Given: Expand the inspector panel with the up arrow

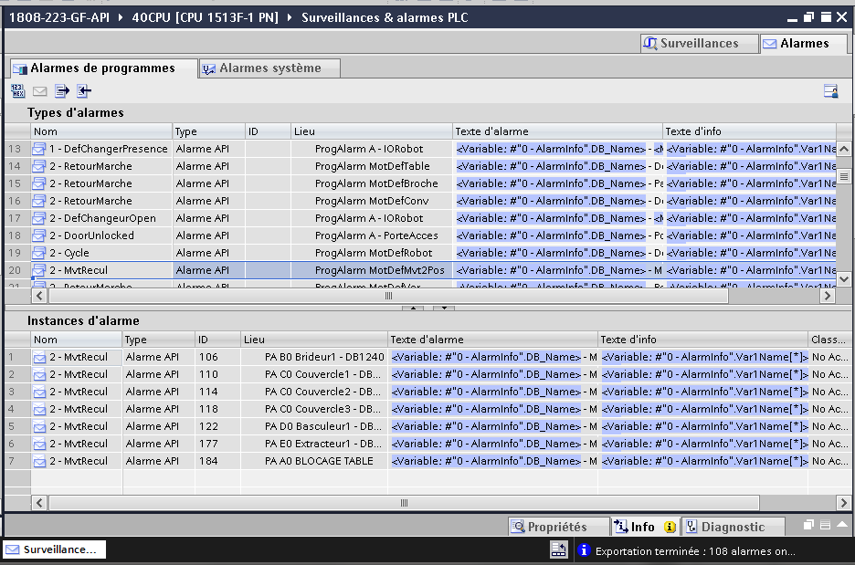Looking at the screenshot, I should (841, 526).
